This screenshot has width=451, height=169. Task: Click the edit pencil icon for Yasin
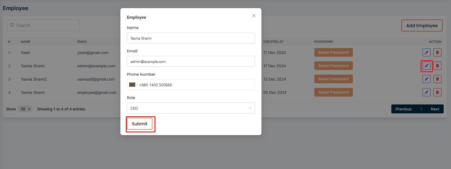click(426, 52)
